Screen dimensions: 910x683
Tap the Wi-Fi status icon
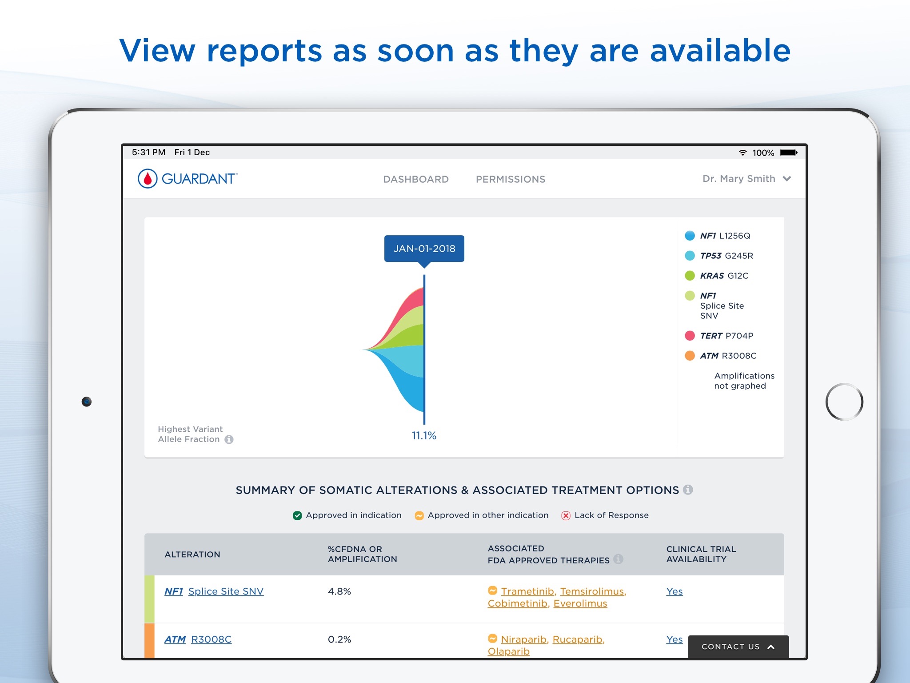(x=742, y=153)
